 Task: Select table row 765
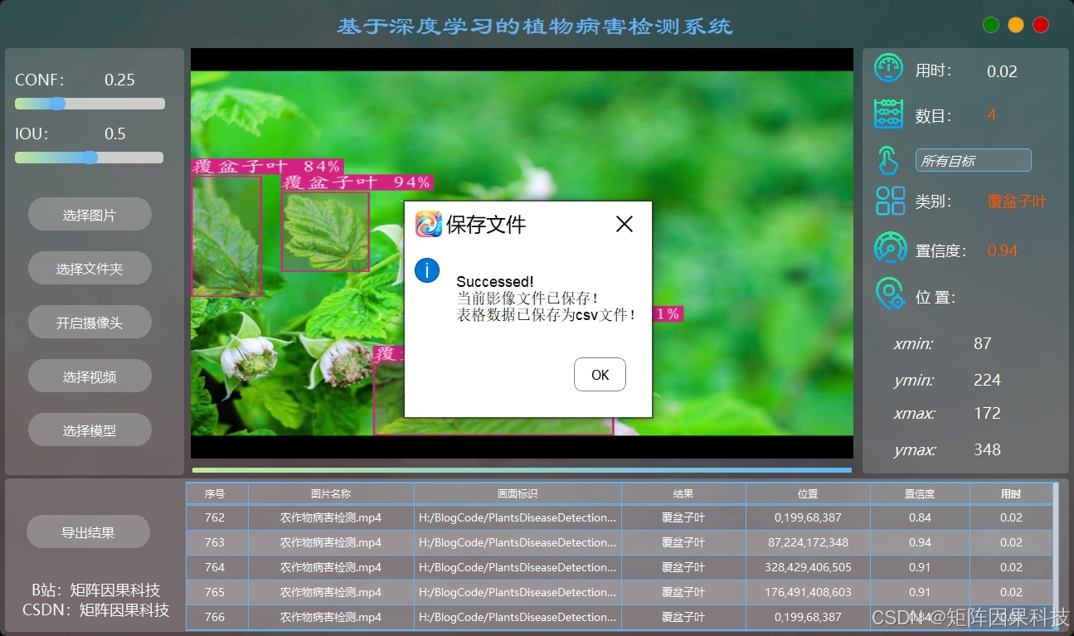[620, 592]
